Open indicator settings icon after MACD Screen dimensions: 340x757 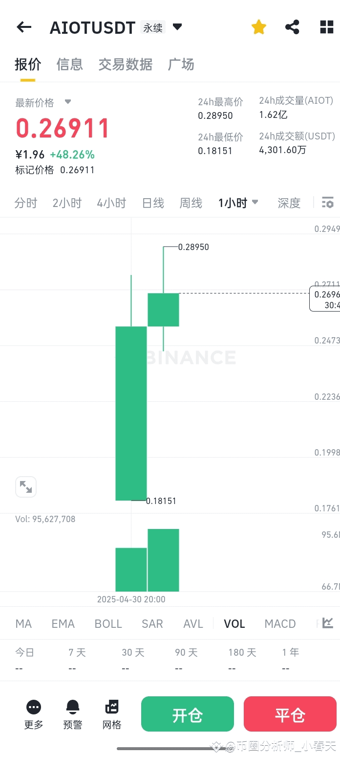328,623
